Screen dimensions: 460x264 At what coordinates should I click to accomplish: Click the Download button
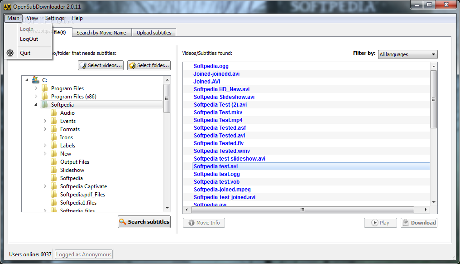(419, 223)
